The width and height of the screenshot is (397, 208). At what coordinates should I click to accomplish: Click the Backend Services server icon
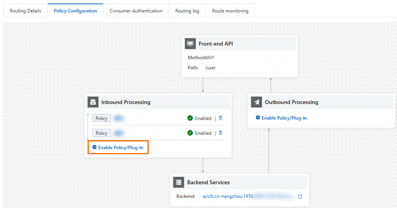tap(179, 182)
